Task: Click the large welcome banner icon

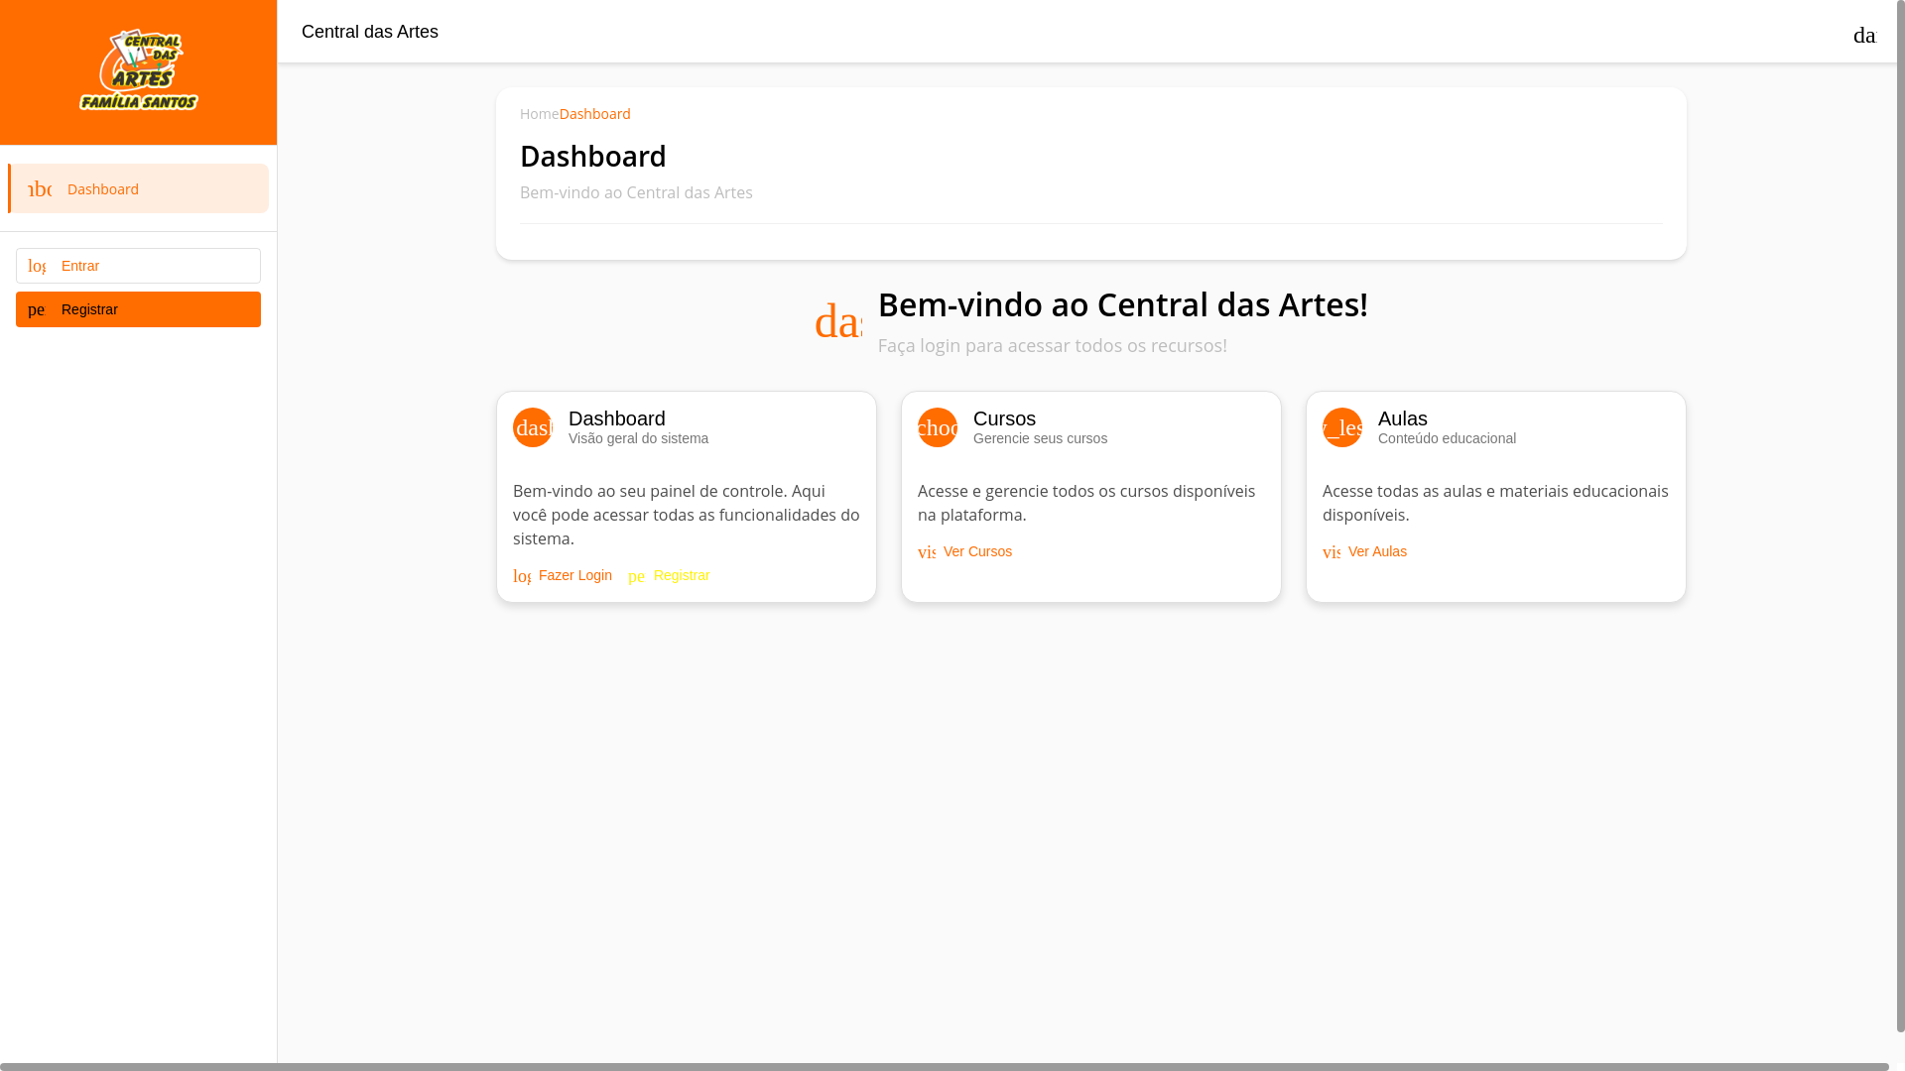Action: (x=838, y=321)
